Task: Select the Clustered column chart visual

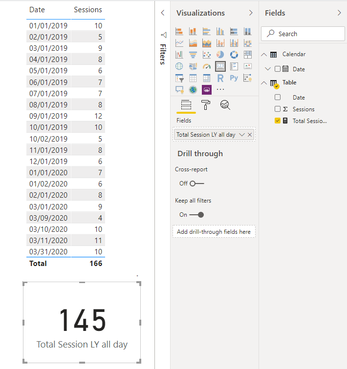Action: point(220,31)
